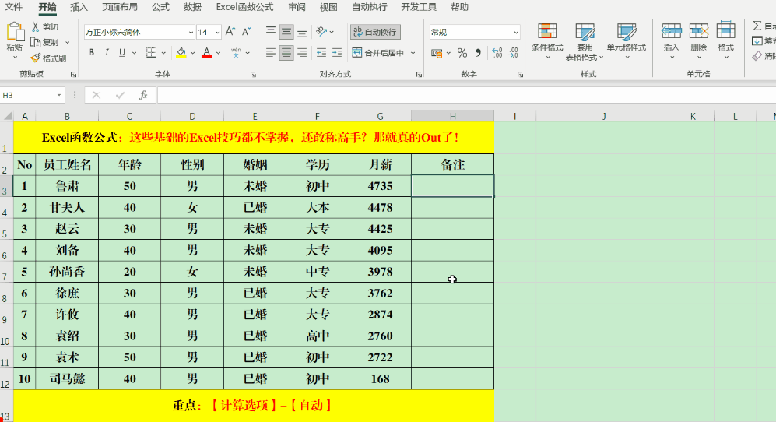776x422 pixels.
Task: Toggle Wrap Text (自动换行)
Action: pyautogui.click(x=376, y=32)
